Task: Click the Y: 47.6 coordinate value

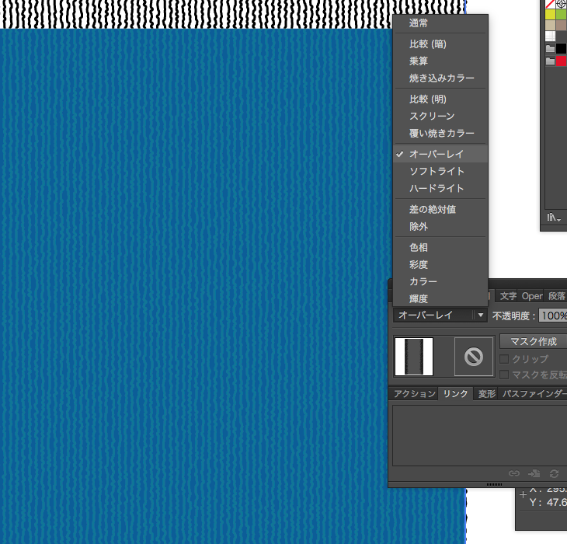Action: click(x=556, y=502)
